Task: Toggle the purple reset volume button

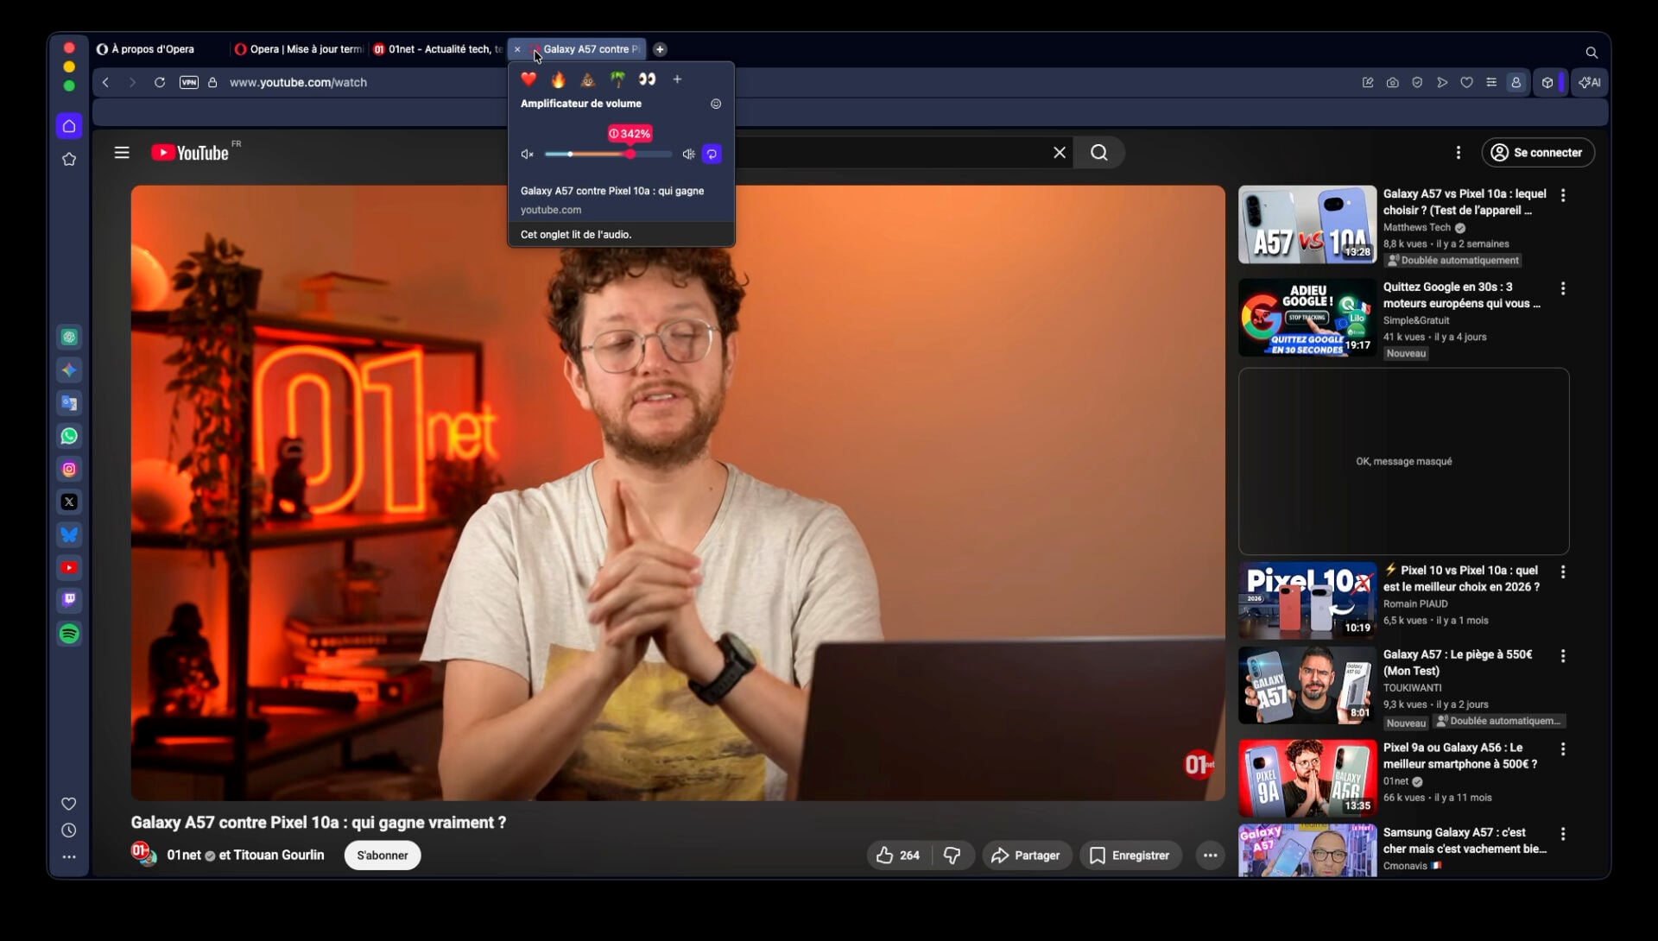Action: tap(712, 155)
